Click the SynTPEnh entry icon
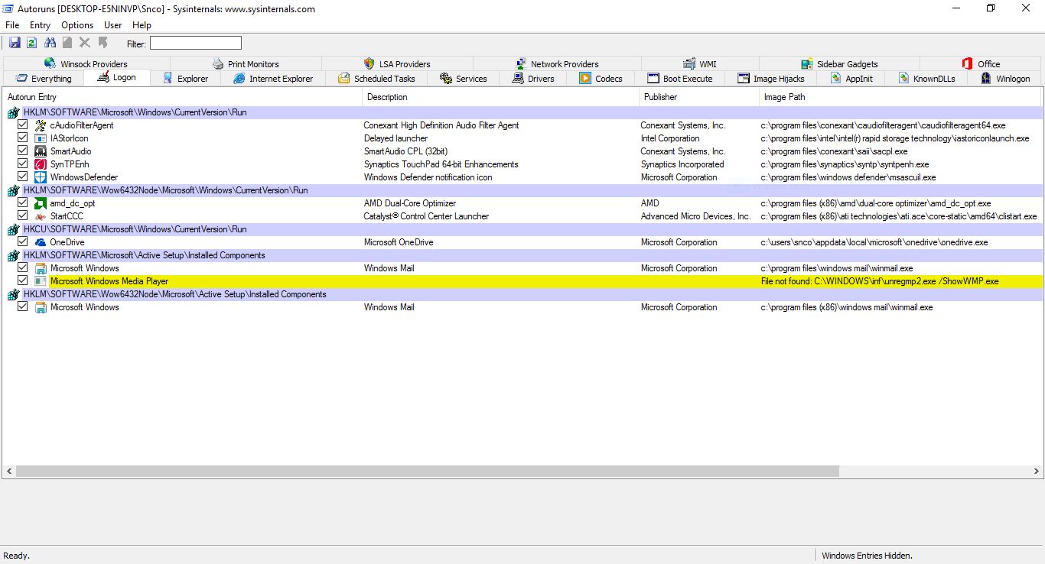The image size is (1045, 564). pos(41,164)
